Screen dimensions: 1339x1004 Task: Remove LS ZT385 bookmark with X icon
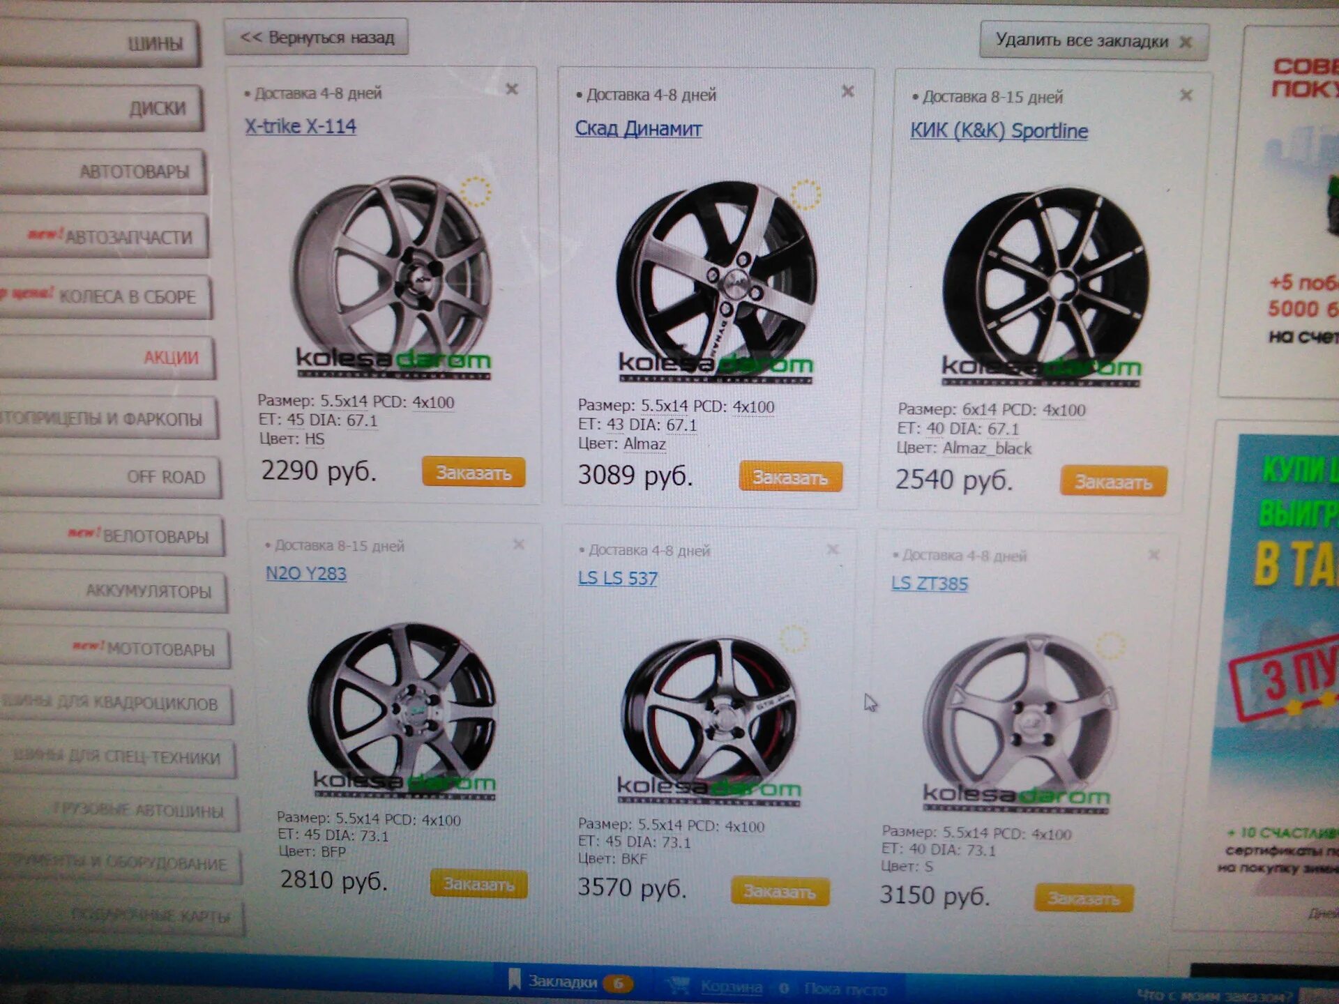[1153, 555]
